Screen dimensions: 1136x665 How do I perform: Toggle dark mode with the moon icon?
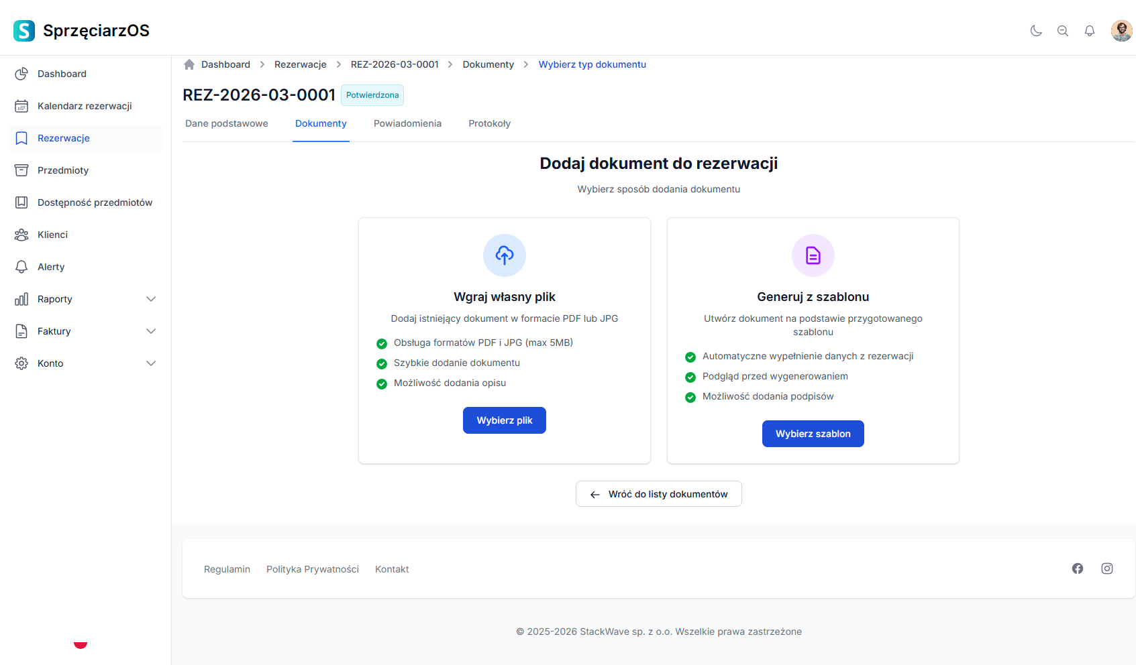click(1036, 31)
